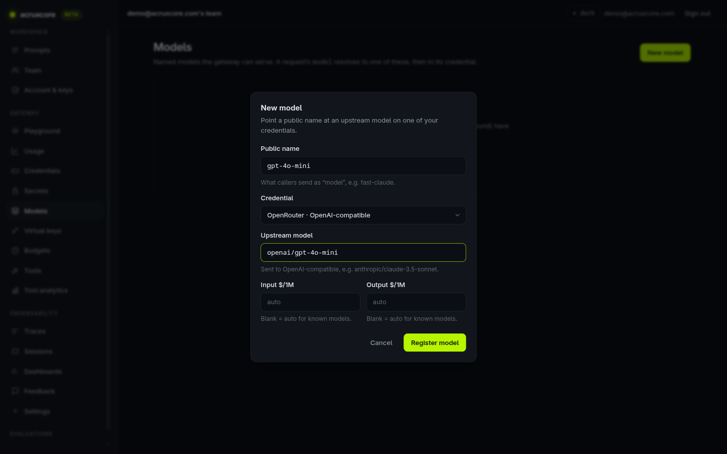This screenshot has height=454, width=727.
Task: Click the Playground icon in sidebar
Action: coord(15,131)
